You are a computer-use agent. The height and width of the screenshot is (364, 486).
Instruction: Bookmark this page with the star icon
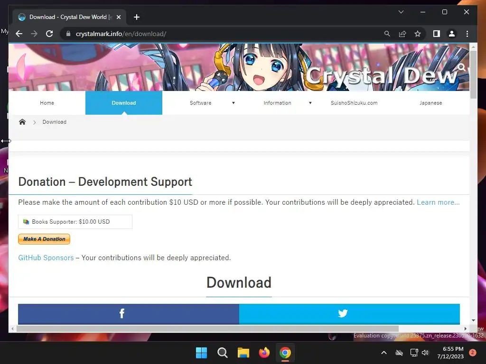(418, 34)
